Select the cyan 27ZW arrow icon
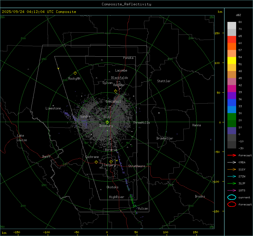The width and height of the screenshot is (253, 236). point(232,176)
